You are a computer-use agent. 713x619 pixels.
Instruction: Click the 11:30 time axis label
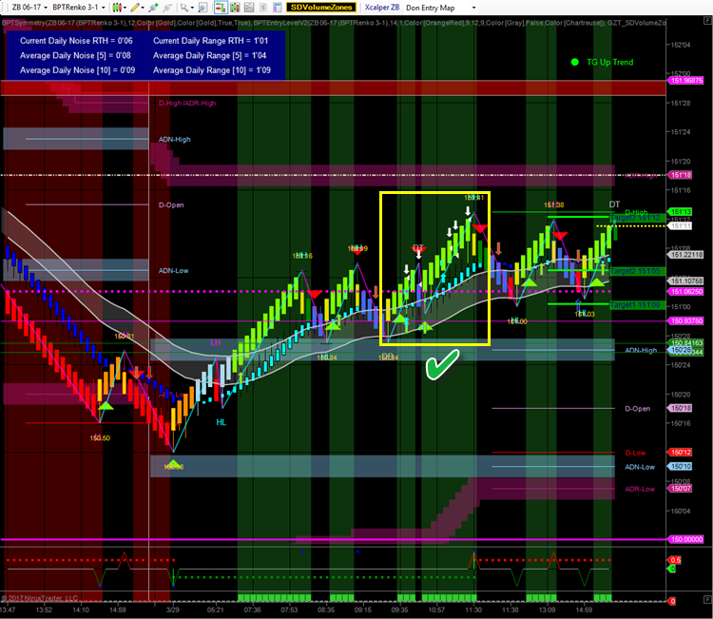point(472,609)
